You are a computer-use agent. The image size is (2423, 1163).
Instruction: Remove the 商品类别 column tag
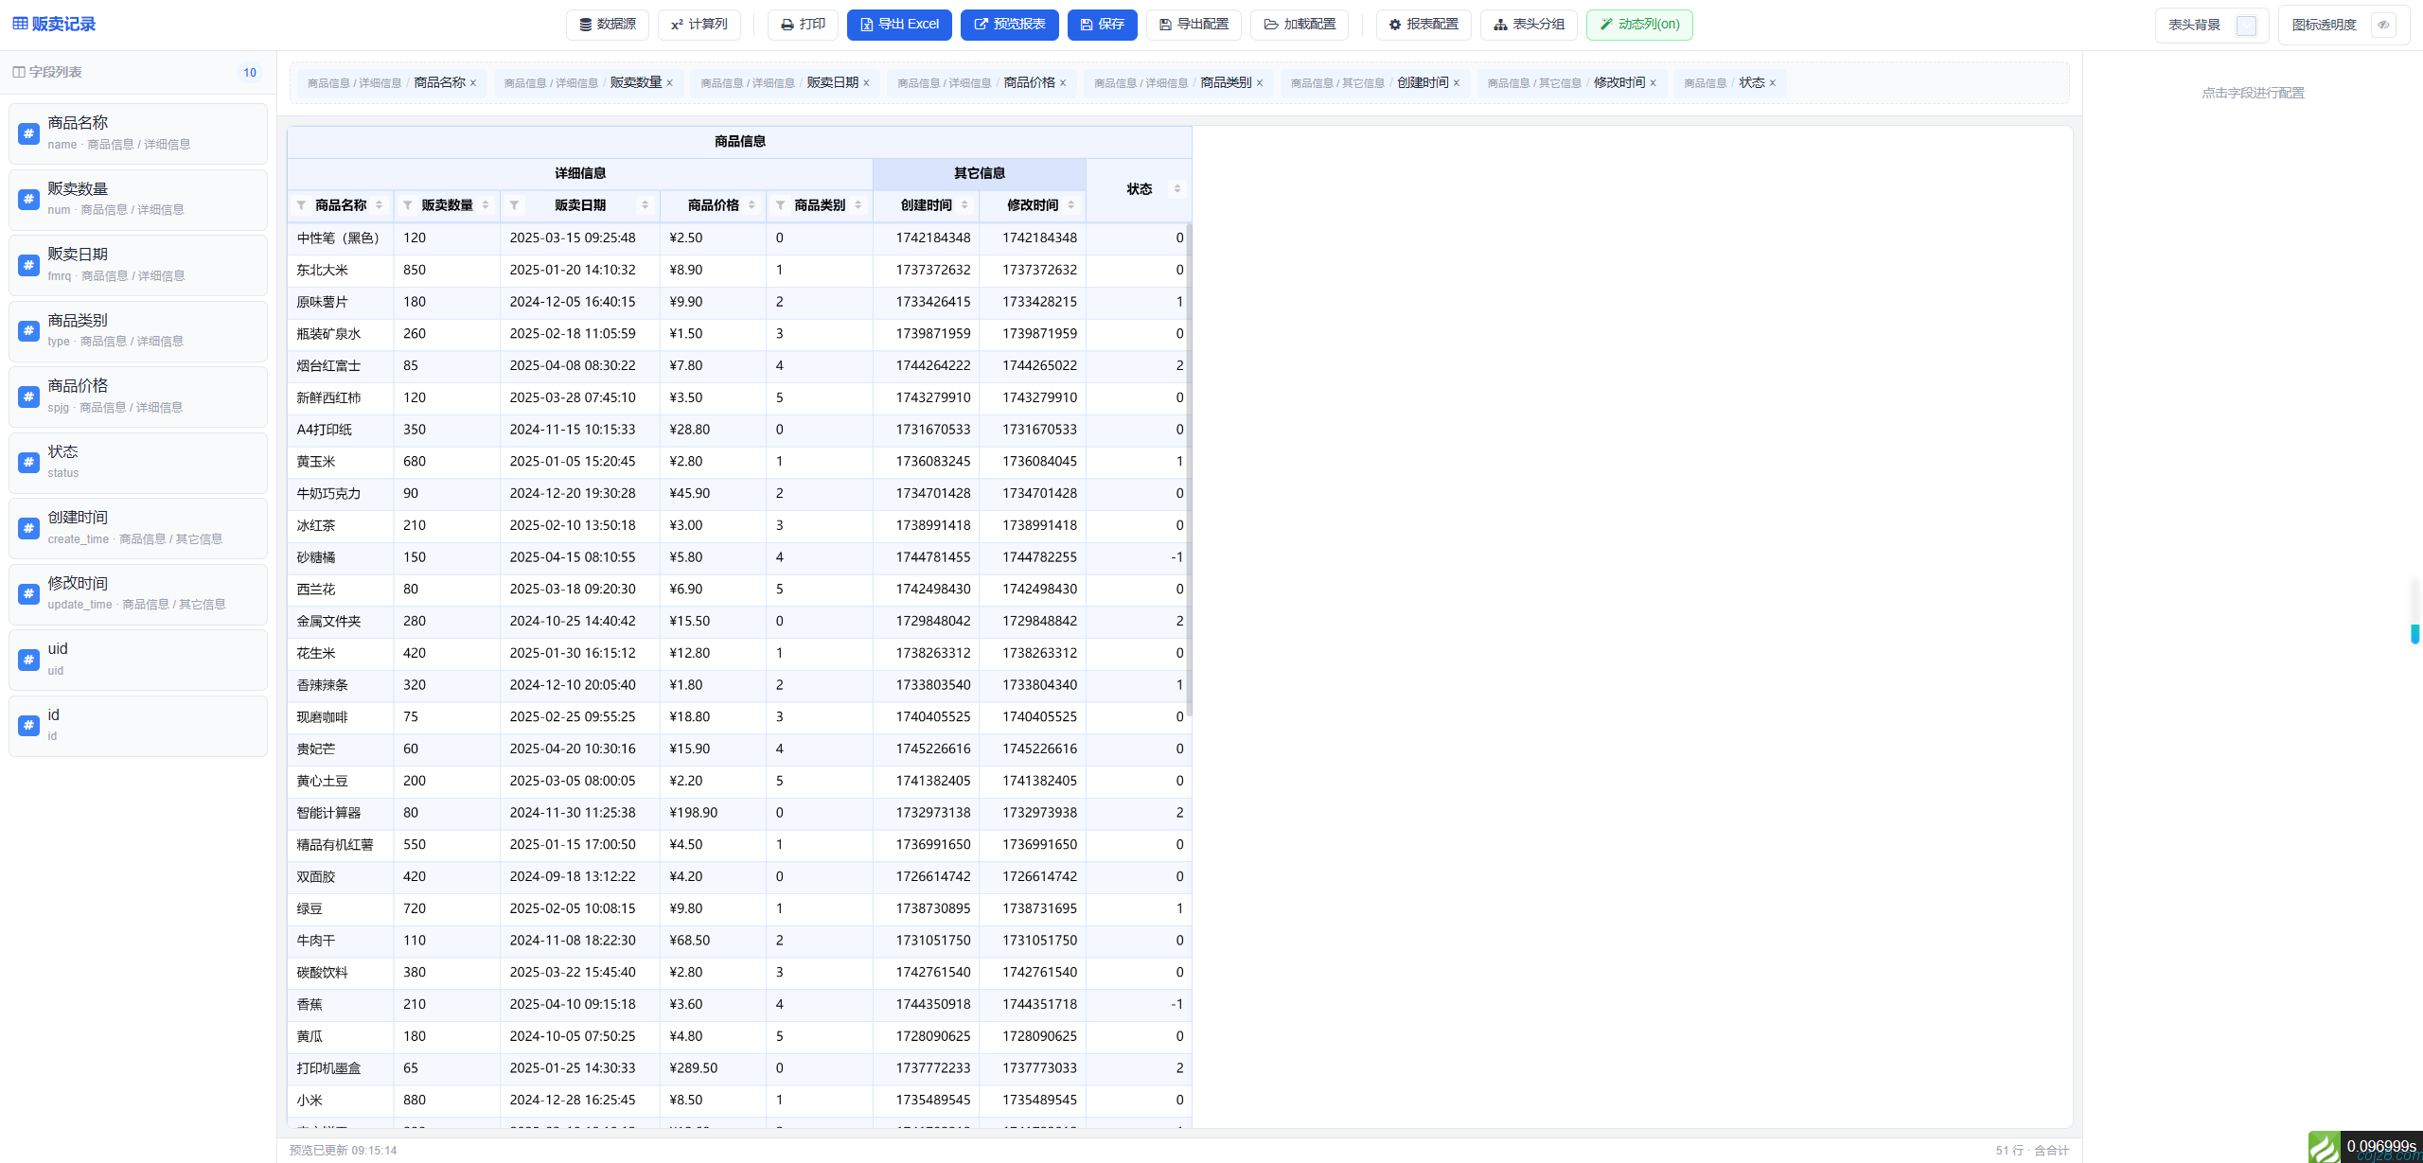[x=1260, y=83]
